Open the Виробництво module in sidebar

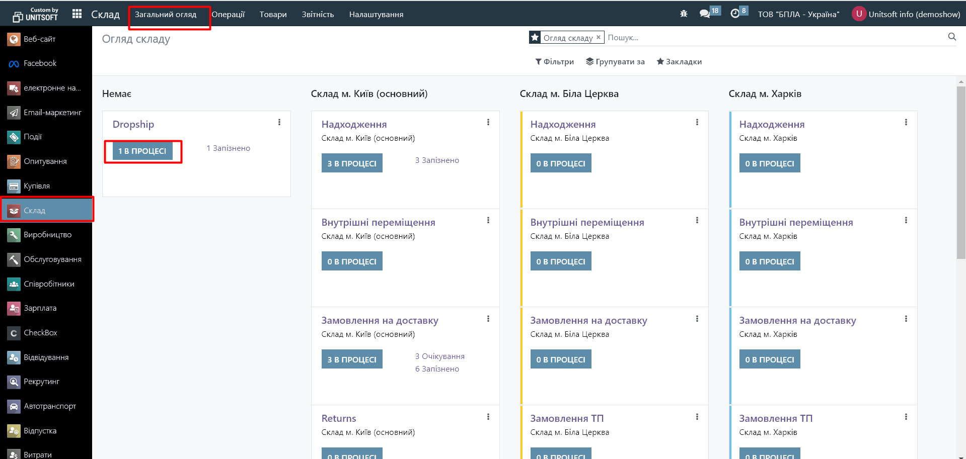[47, 235]
